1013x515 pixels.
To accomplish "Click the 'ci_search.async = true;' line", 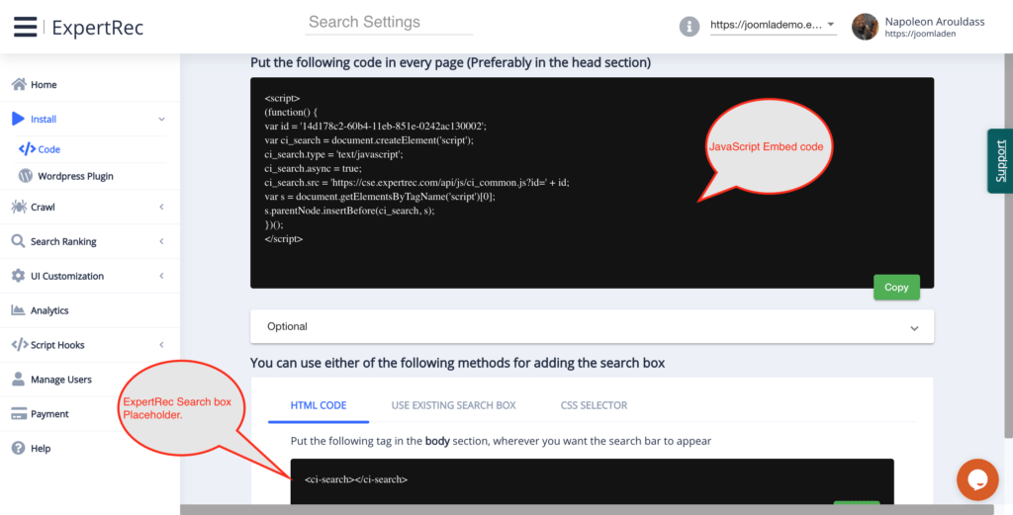I will coord(313,168).
